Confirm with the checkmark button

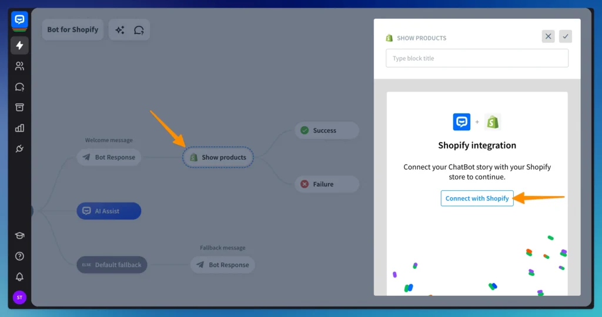coord(566,36)
